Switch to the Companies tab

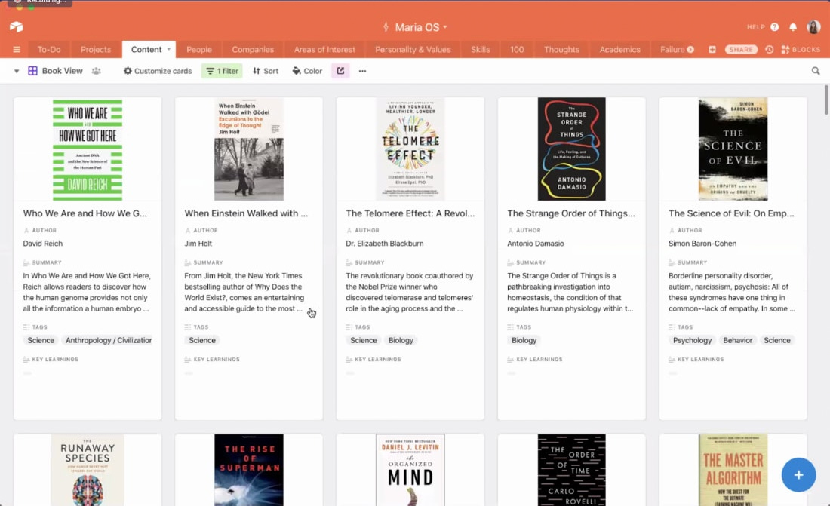253,50
